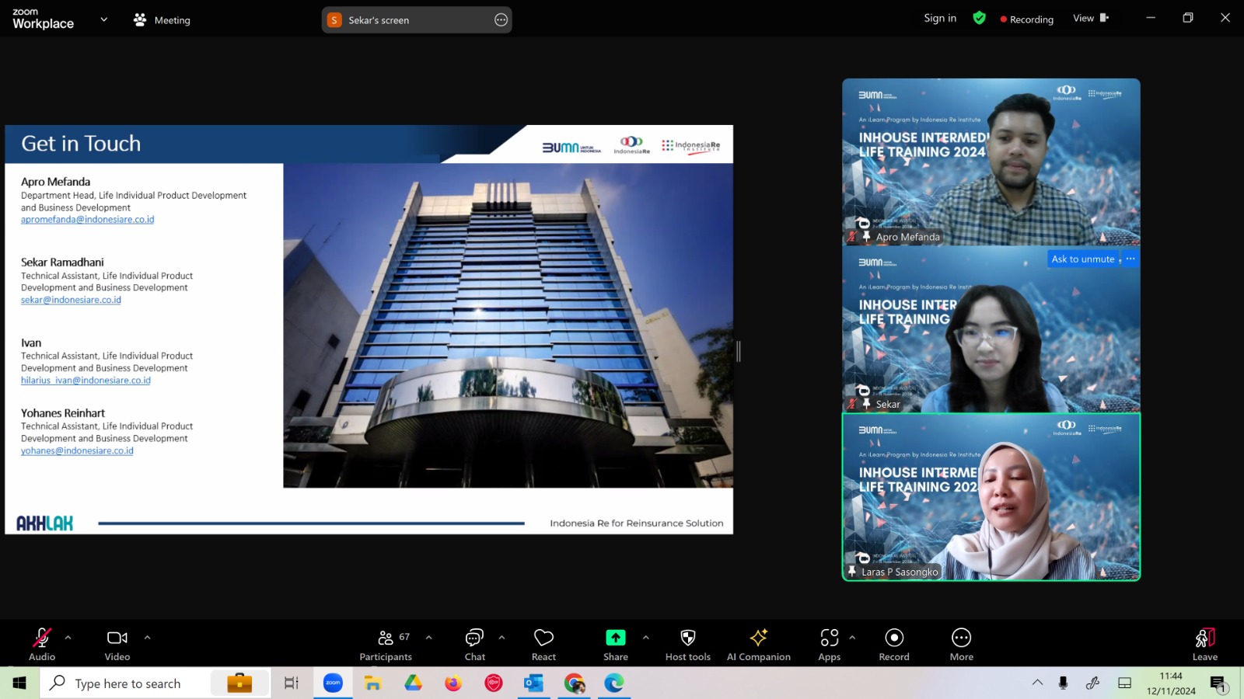The image size is (1244, 699).
Task: Open the View layout menu
Action: (1091, 18)
